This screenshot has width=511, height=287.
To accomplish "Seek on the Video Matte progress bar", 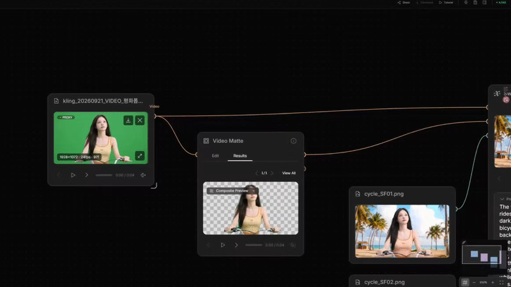I will coord(254,245).
